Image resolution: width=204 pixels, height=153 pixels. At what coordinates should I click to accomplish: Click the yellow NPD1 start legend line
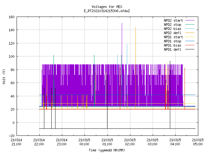tap(190, 37)
